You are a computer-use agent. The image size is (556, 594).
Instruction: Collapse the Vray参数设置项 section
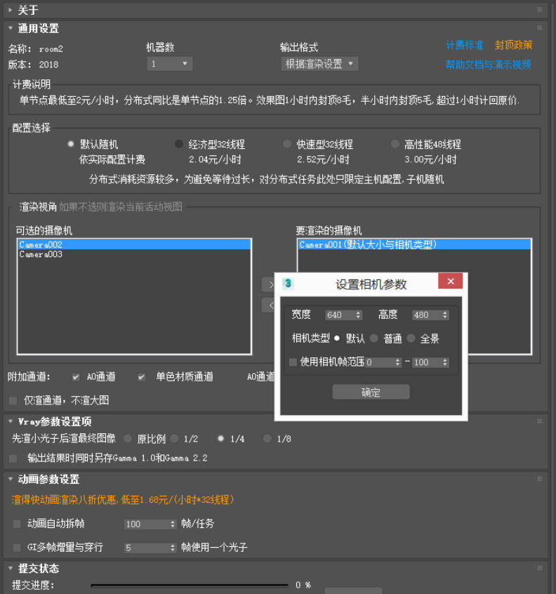click(x=11, y=421)
